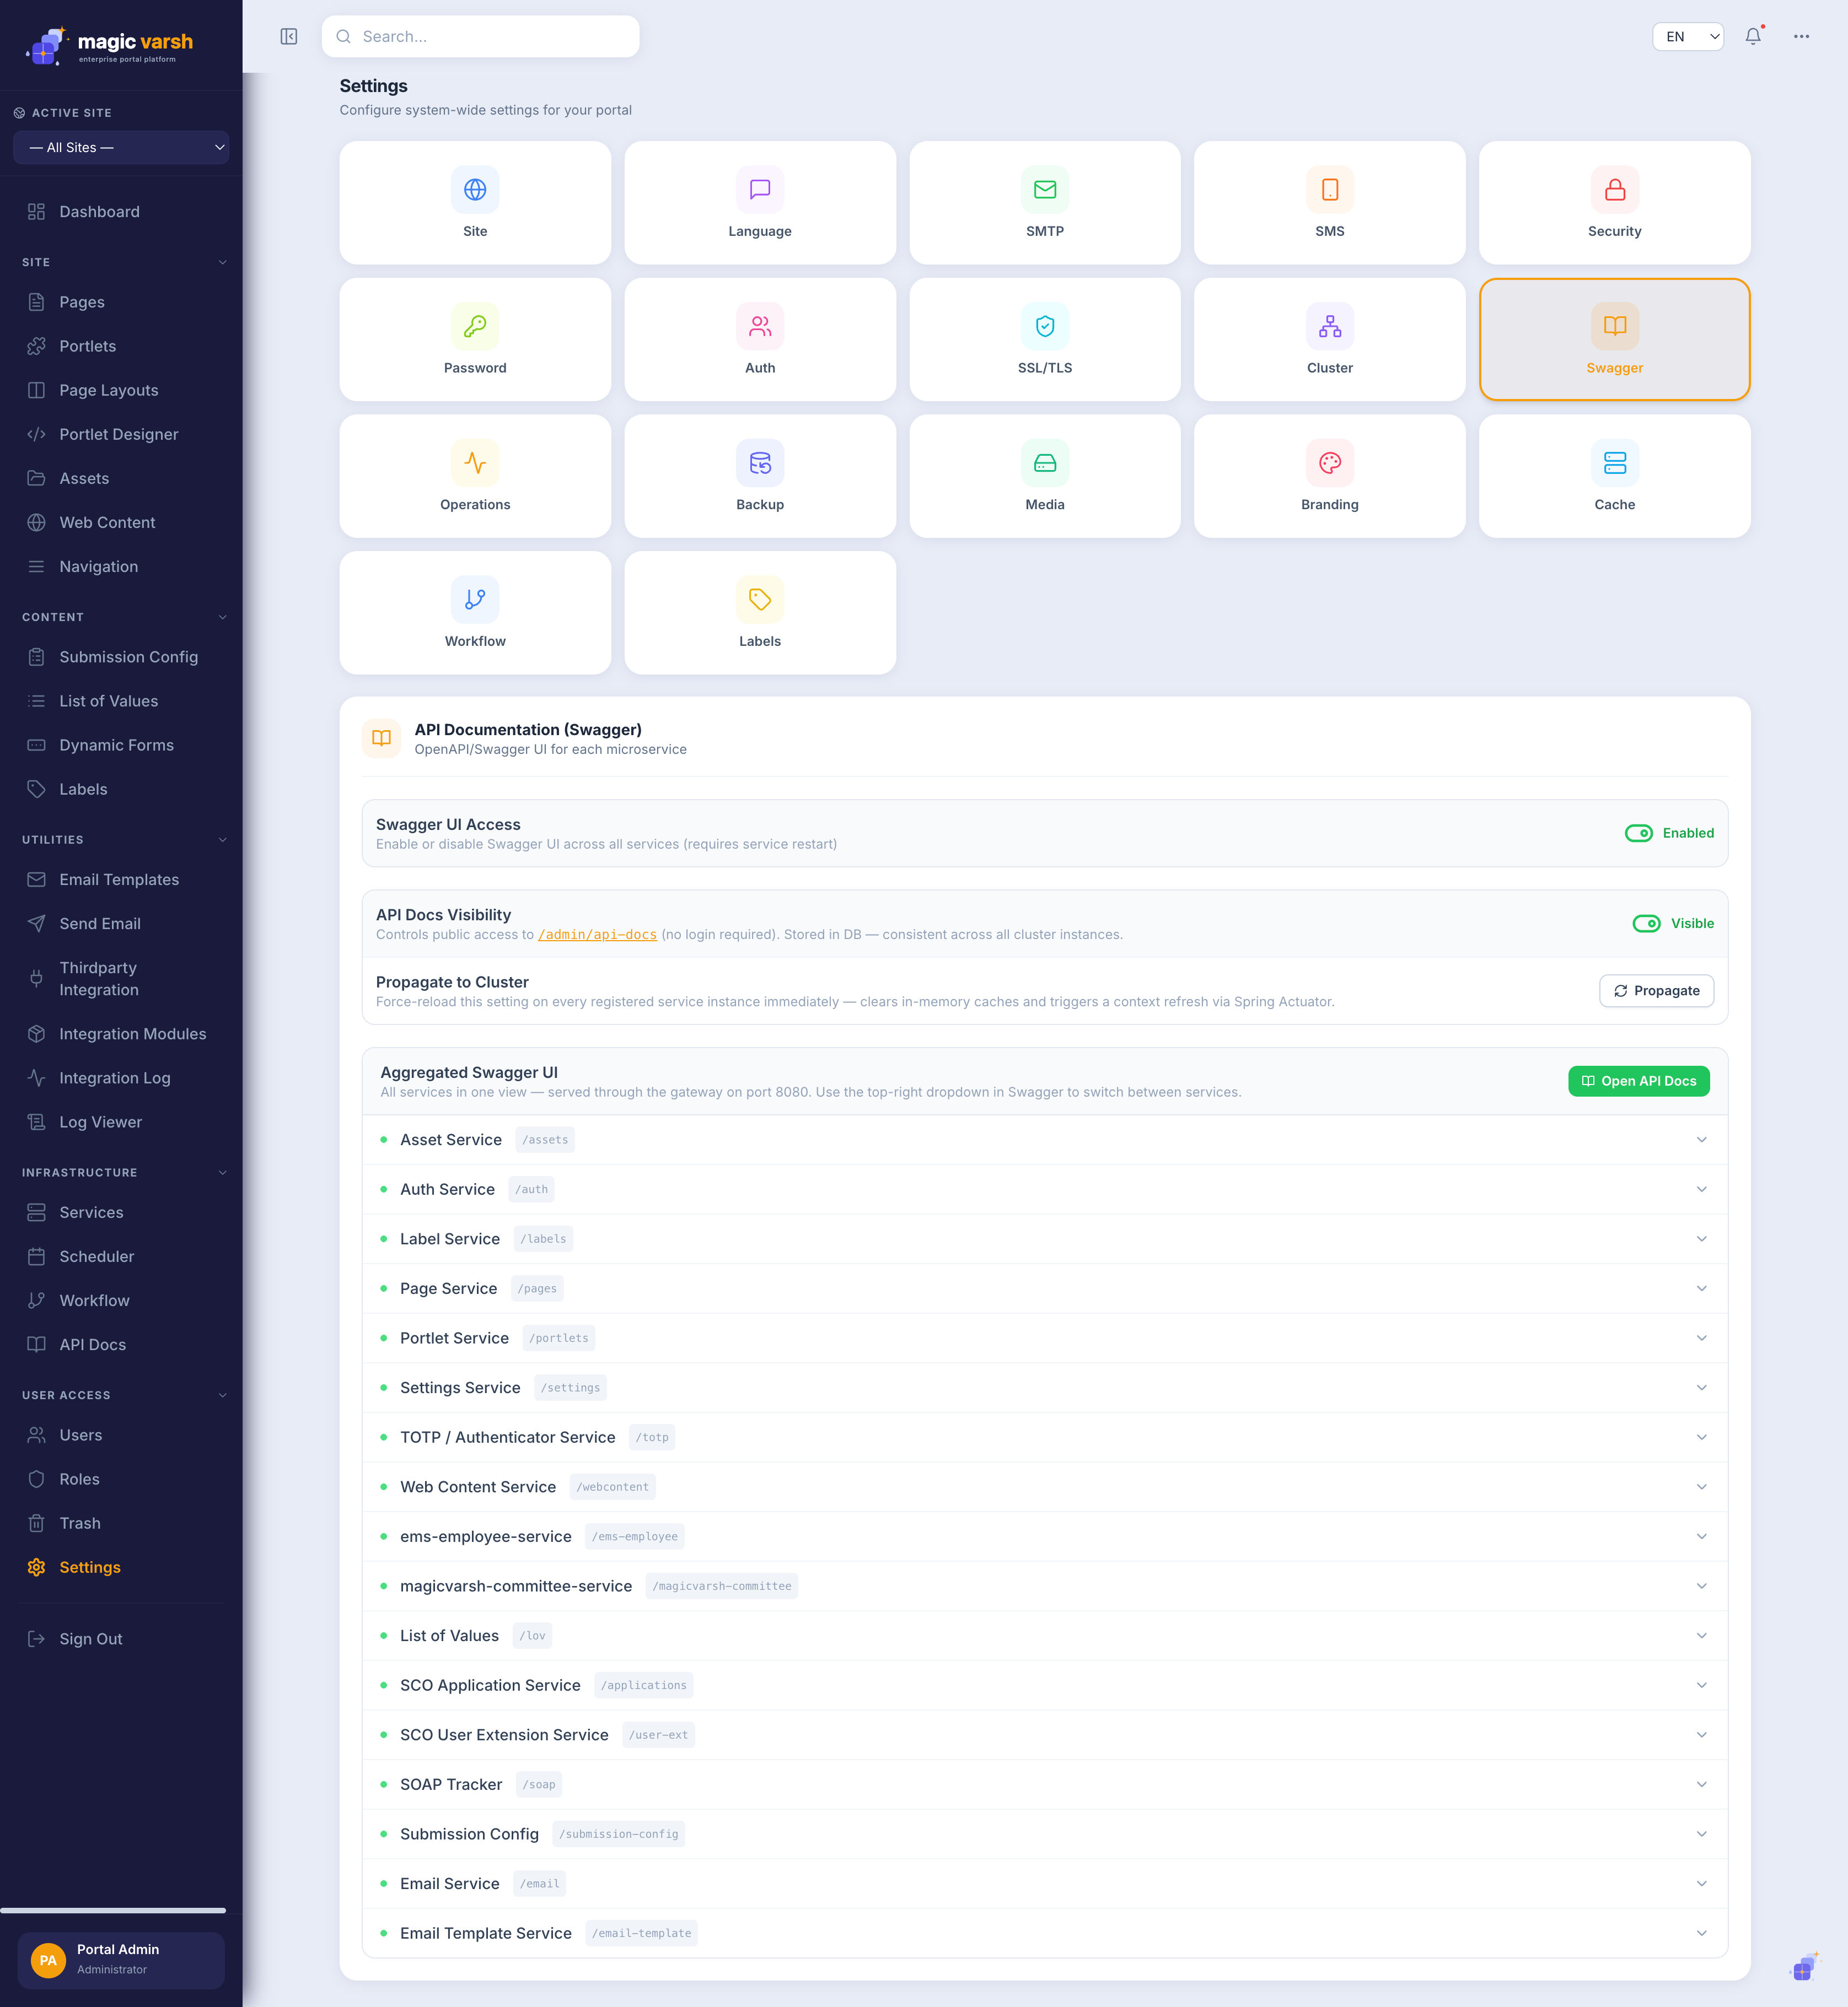This screenshot has height=2007, width=1848.
Task: Expand the Email Template Service row
Action: [1044, 1933]
